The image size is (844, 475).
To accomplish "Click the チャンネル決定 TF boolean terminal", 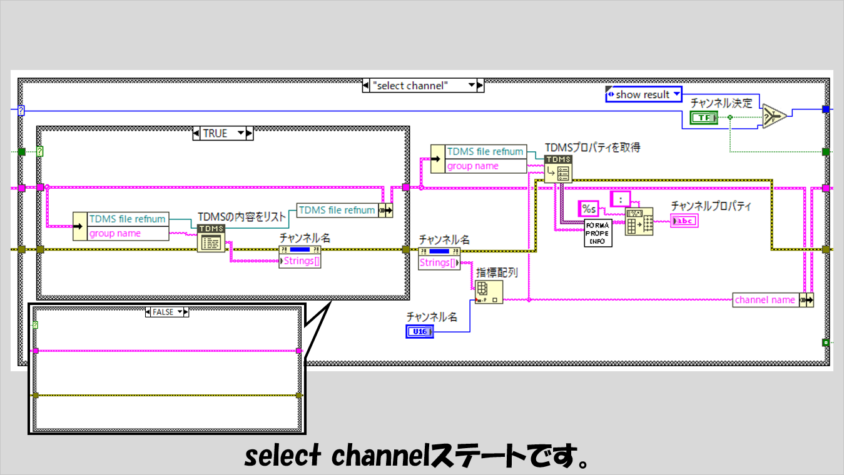I will click(704, 117).
